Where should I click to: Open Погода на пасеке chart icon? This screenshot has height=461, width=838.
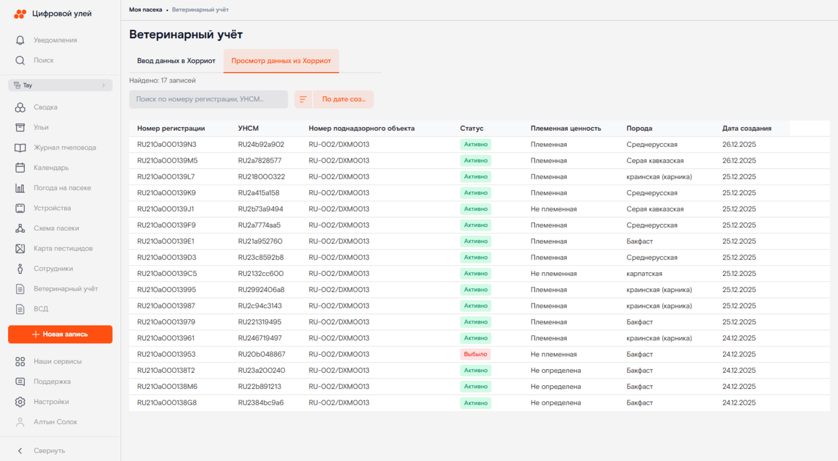pos(20,188)
